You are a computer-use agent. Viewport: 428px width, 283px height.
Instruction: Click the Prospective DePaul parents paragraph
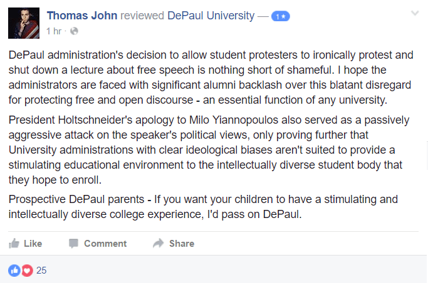(203, 207)
